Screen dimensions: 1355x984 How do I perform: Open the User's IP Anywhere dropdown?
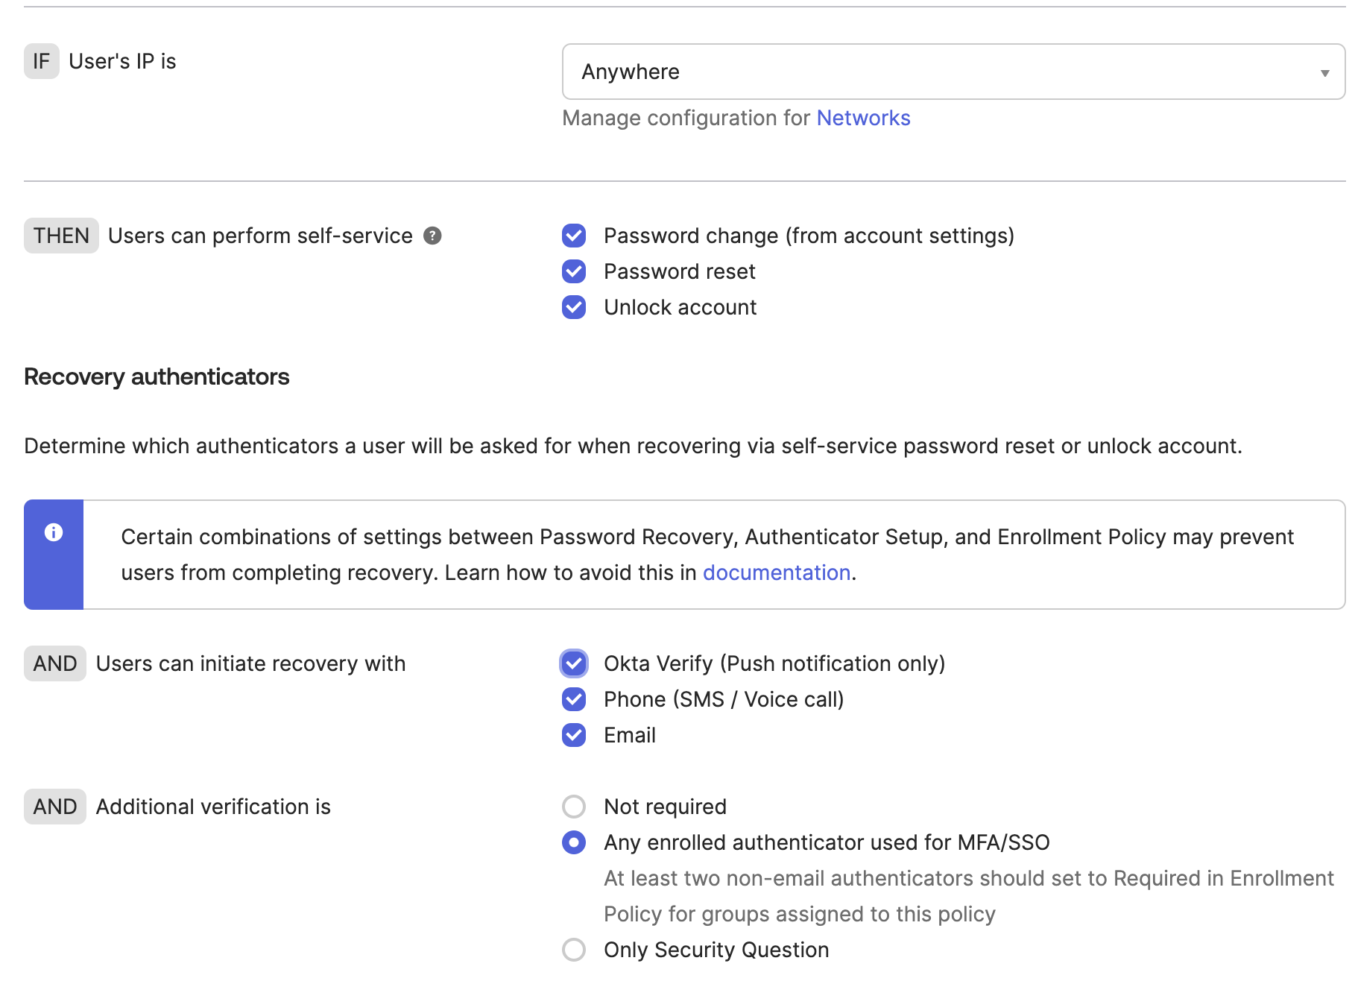[953, 72]
